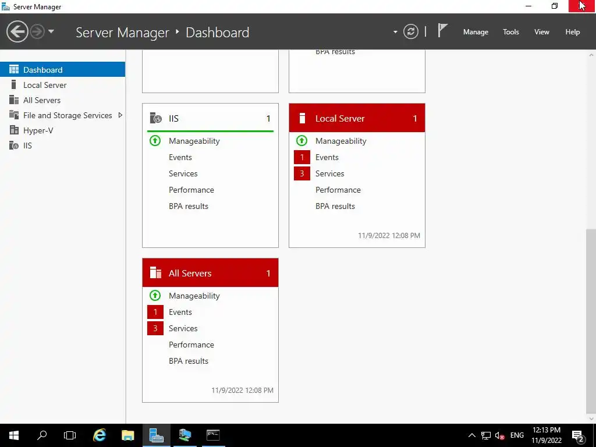Screen dimensions: 596x447
Task: Click red Events count badge in All Servers tile
Action: (x=155, y=312)
